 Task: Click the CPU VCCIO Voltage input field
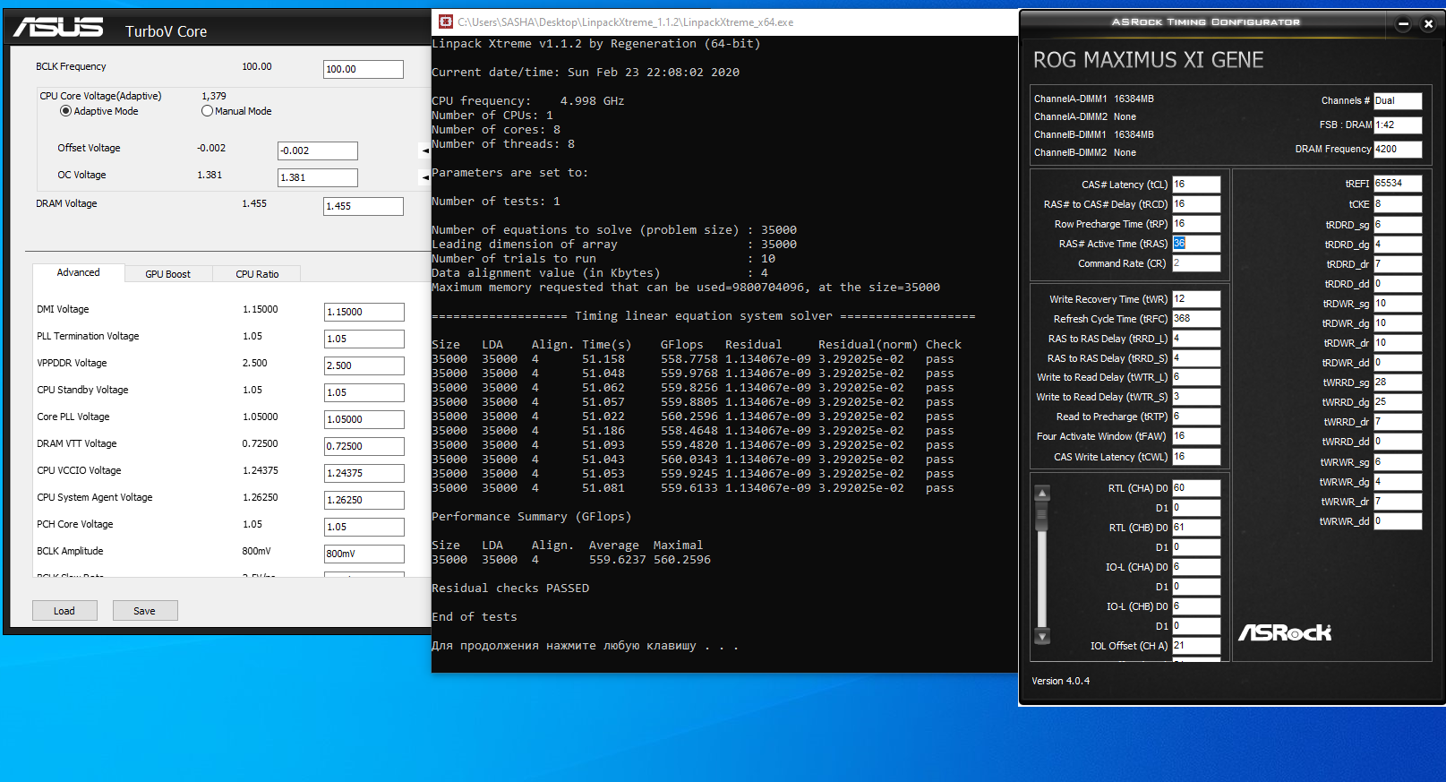pos(364,473)
